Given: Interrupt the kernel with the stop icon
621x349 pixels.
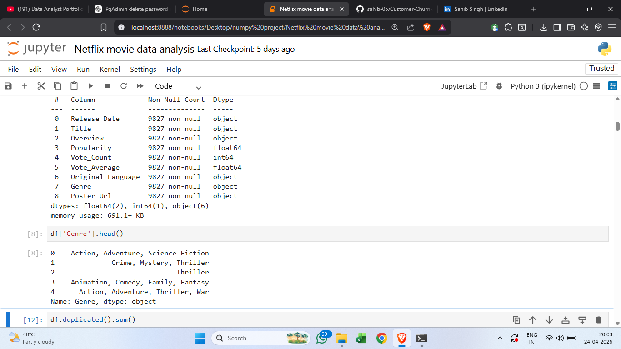Looking at the screenshot, I should 107,86.
